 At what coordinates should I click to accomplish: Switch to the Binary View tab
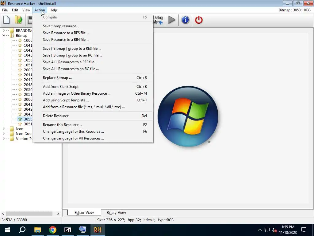point(116,213)
